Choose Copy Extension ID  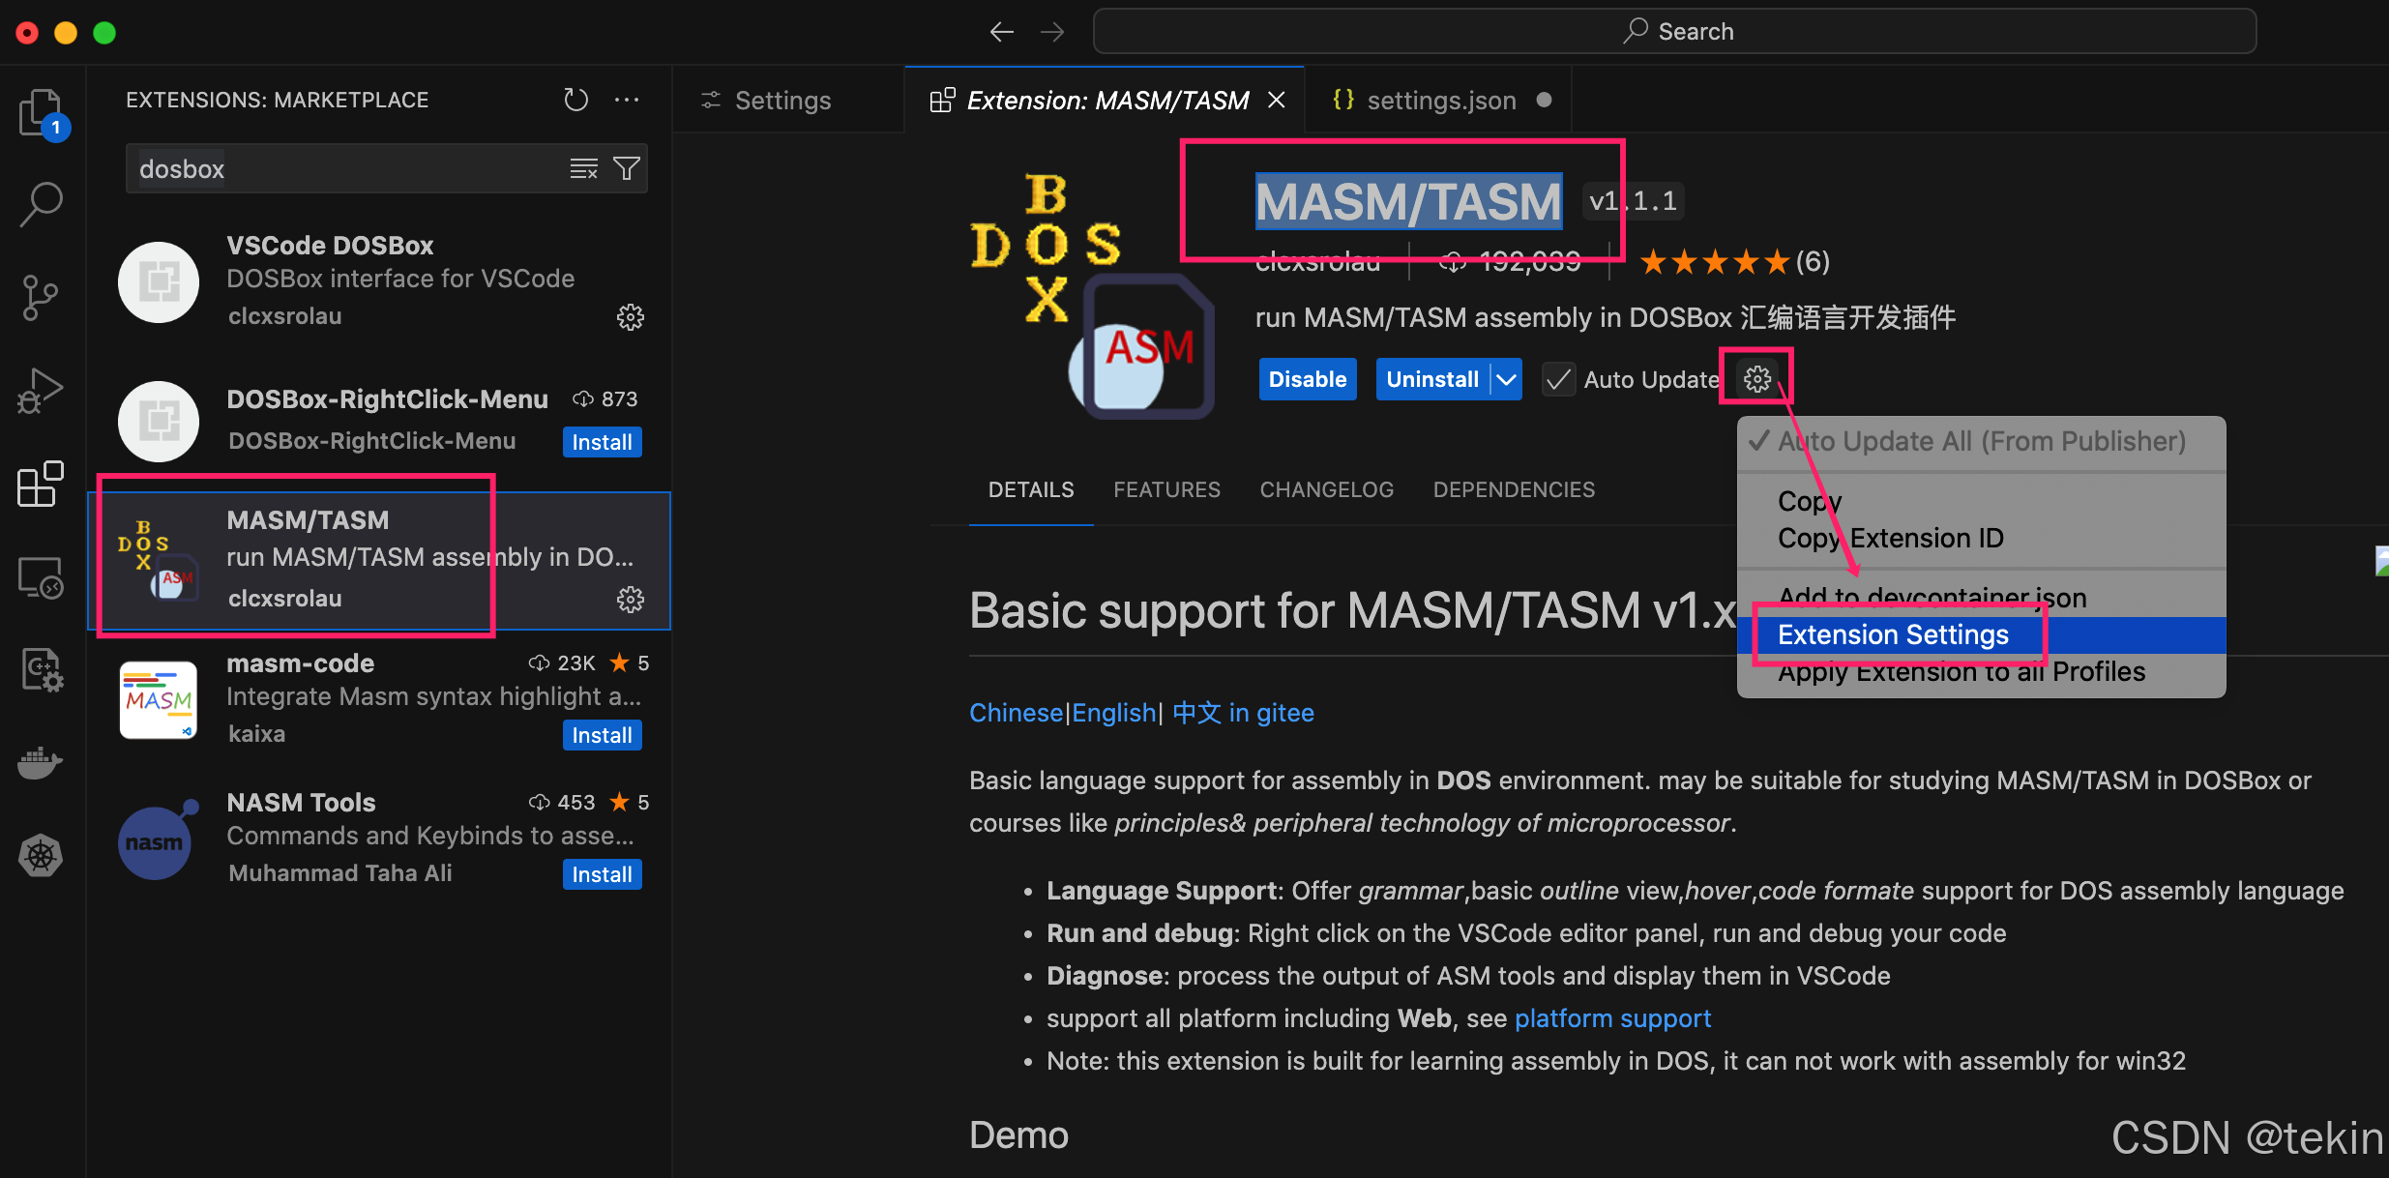point(1982,538)
